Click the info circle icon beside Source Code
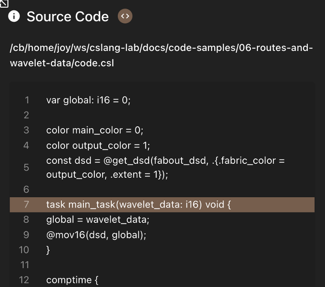This screenshot has width=325, height=287. pos(14,16)
